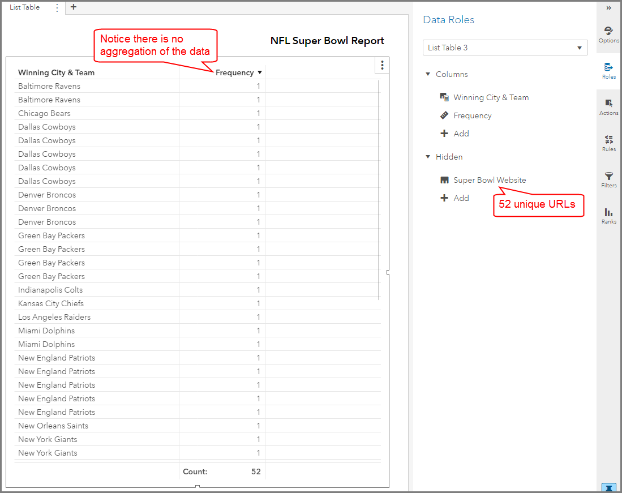Select Winning City & Team role item

(x=491, y=97)
